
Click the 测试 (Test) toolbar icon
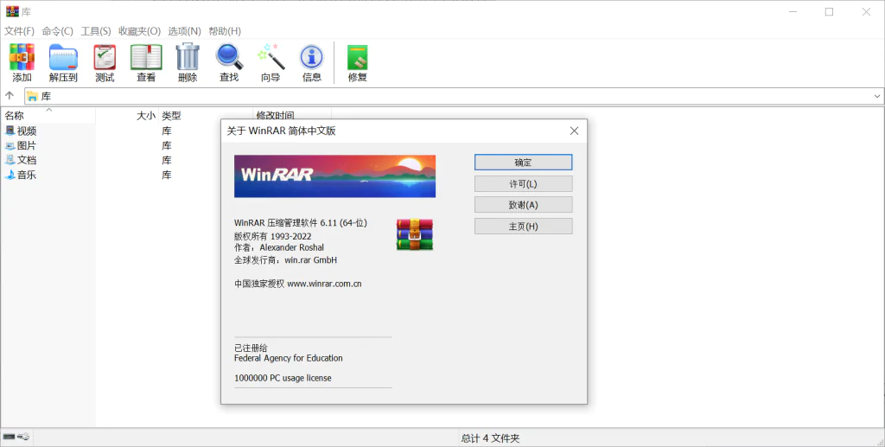pyautogui.click(x=105, y=57)
